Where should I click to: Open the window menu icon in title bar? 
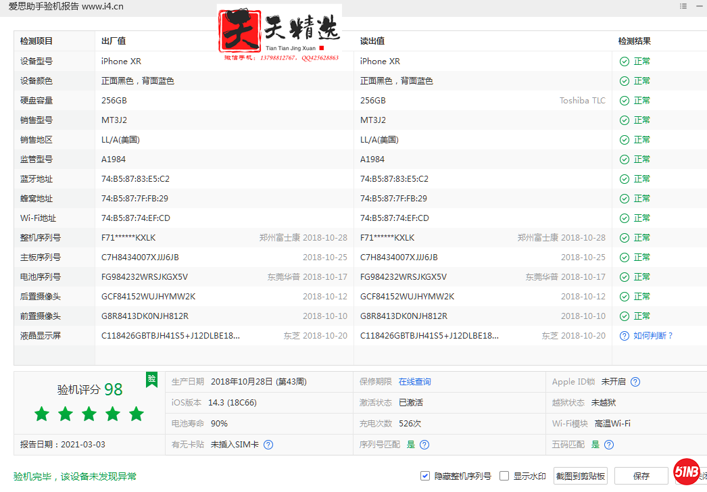click(683, 6)
